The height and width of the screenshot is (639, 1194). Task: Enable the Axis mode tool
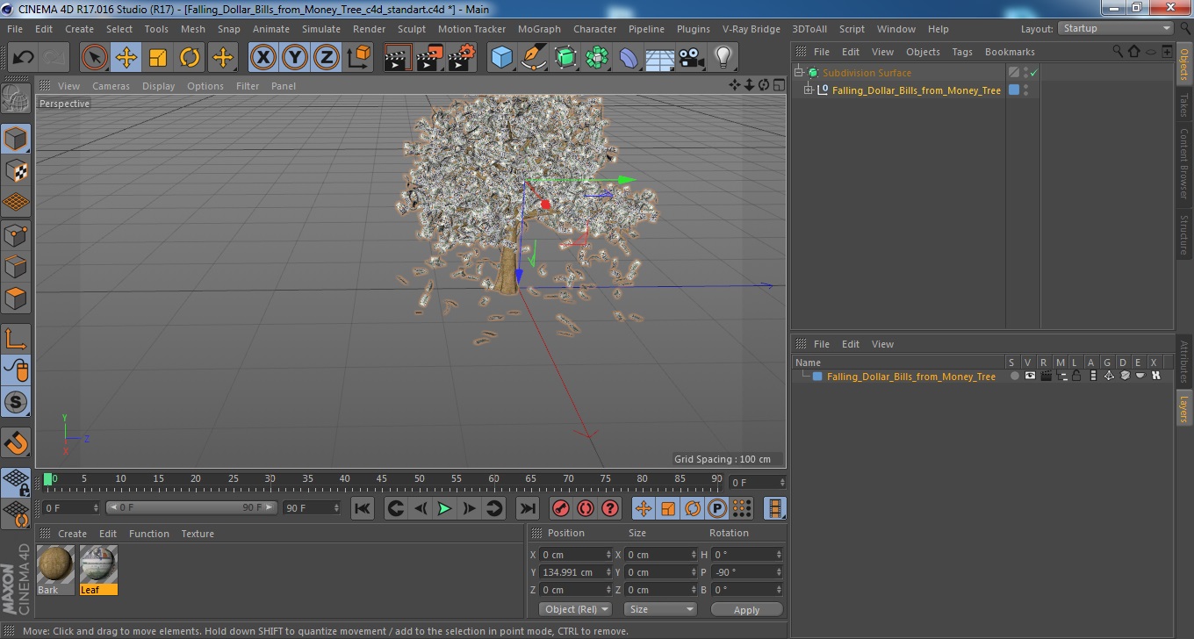tap(16, 338)
